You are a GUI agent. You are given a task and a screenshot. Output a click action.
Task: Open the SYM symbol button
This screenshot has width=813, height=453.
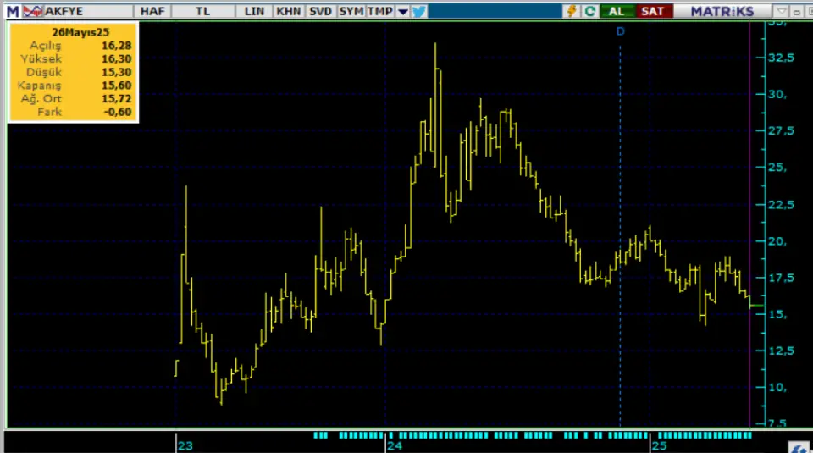tap(351, 11)
